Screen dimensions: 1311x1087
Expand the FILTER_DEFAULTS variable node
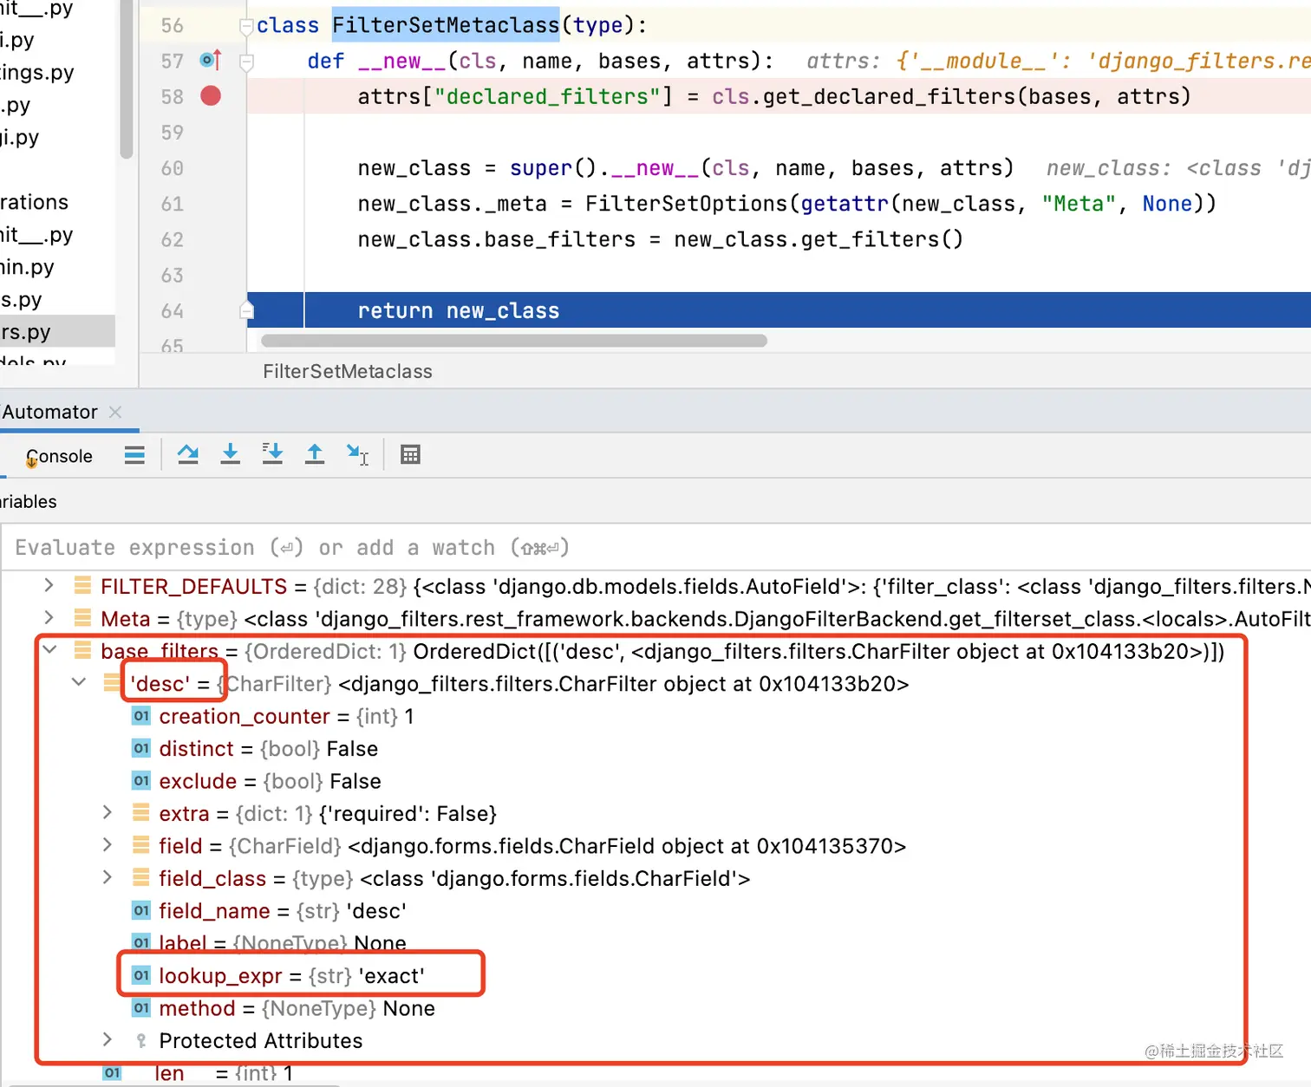tap(49, 586)
